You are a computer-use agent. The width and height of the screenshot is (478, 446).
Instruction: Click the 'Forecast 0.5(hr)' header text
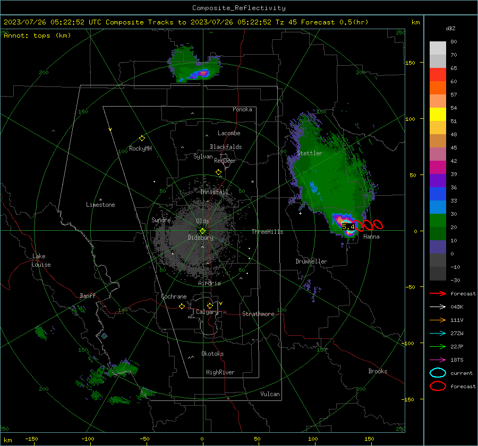pyautogui.click(x=335, y=22)
